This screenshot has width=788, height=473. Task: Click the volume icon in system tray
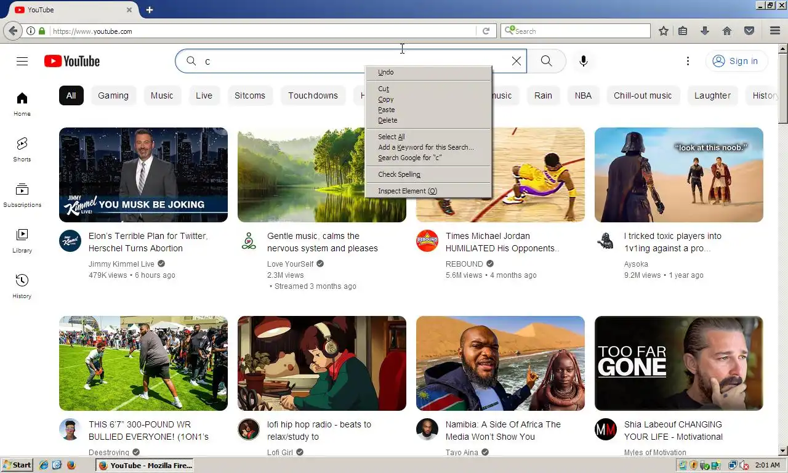click(744, 465)
